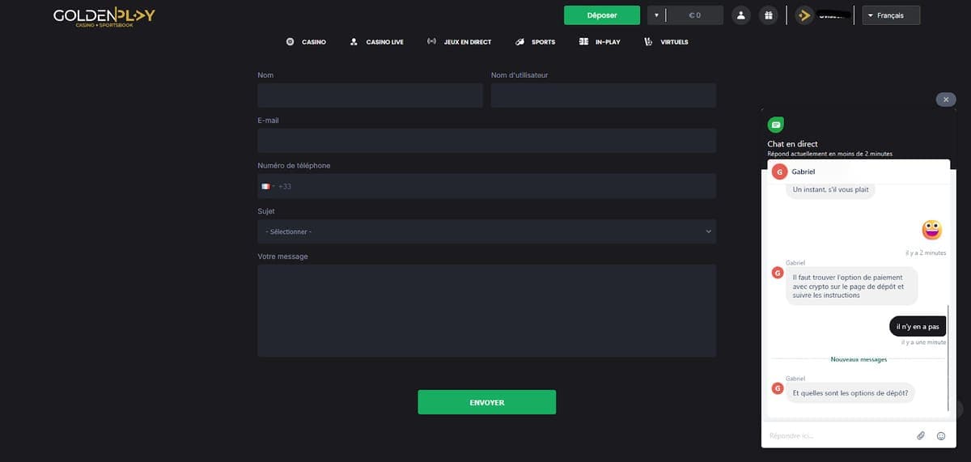Open the emoji picker in chat
Viewport: 971px width, 462px height.
(941, 435)
